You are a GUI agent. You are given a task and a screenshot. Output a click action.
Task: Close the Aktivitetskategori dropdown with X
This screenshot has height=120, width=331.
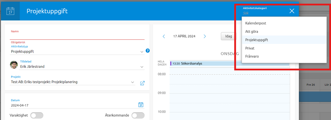(x=292, y=11)
